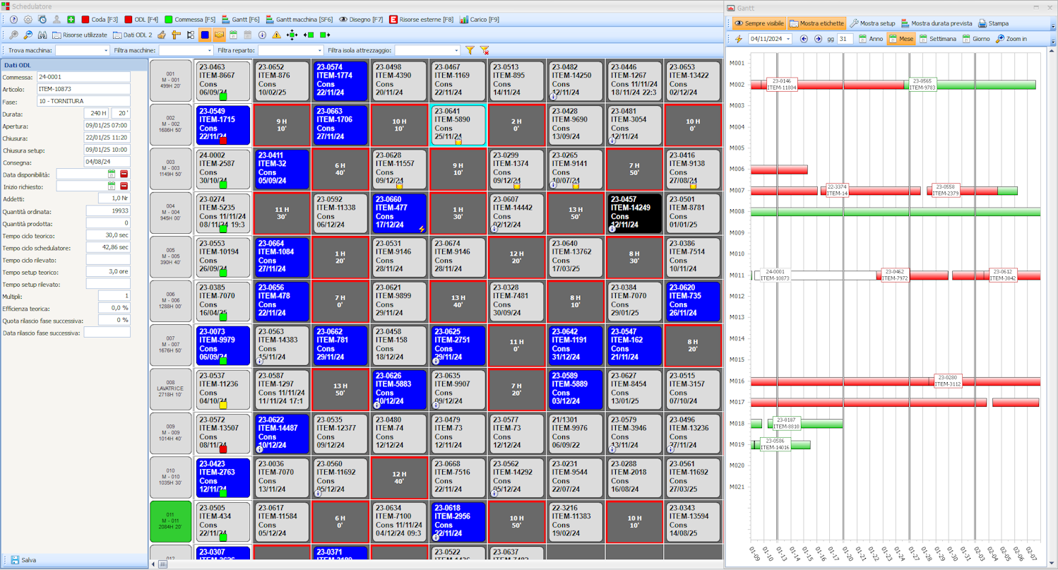The height and width of the screenshot is (570, 1058).
Task: Clear filter with funnel red X icon
Action: point(485,51)
